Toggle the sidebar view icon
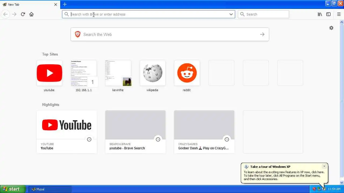This screenshot has height=193, width=344. [x=328, y=14]
